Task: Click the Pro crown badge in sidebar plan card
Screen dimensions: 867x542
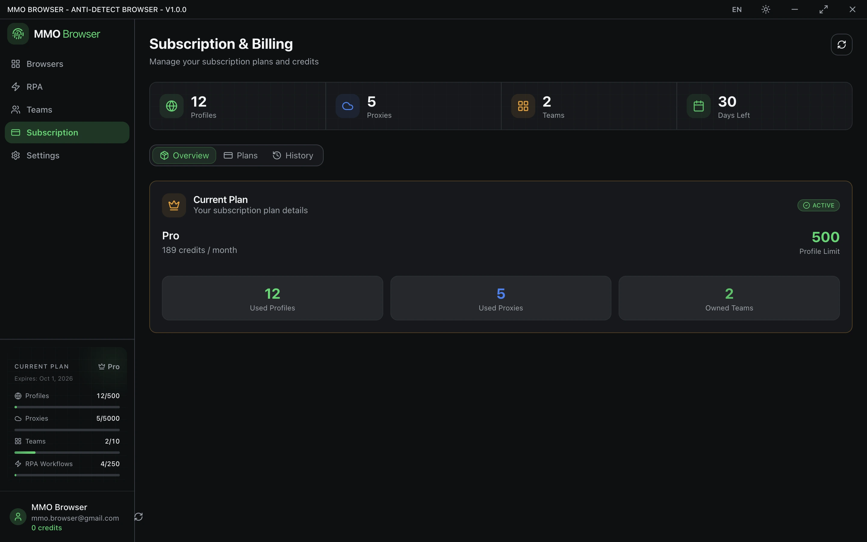Action: (x=109, y=366)
